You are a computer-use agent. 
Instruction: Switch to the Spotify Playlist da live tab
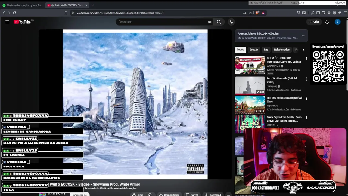(22, 5)
